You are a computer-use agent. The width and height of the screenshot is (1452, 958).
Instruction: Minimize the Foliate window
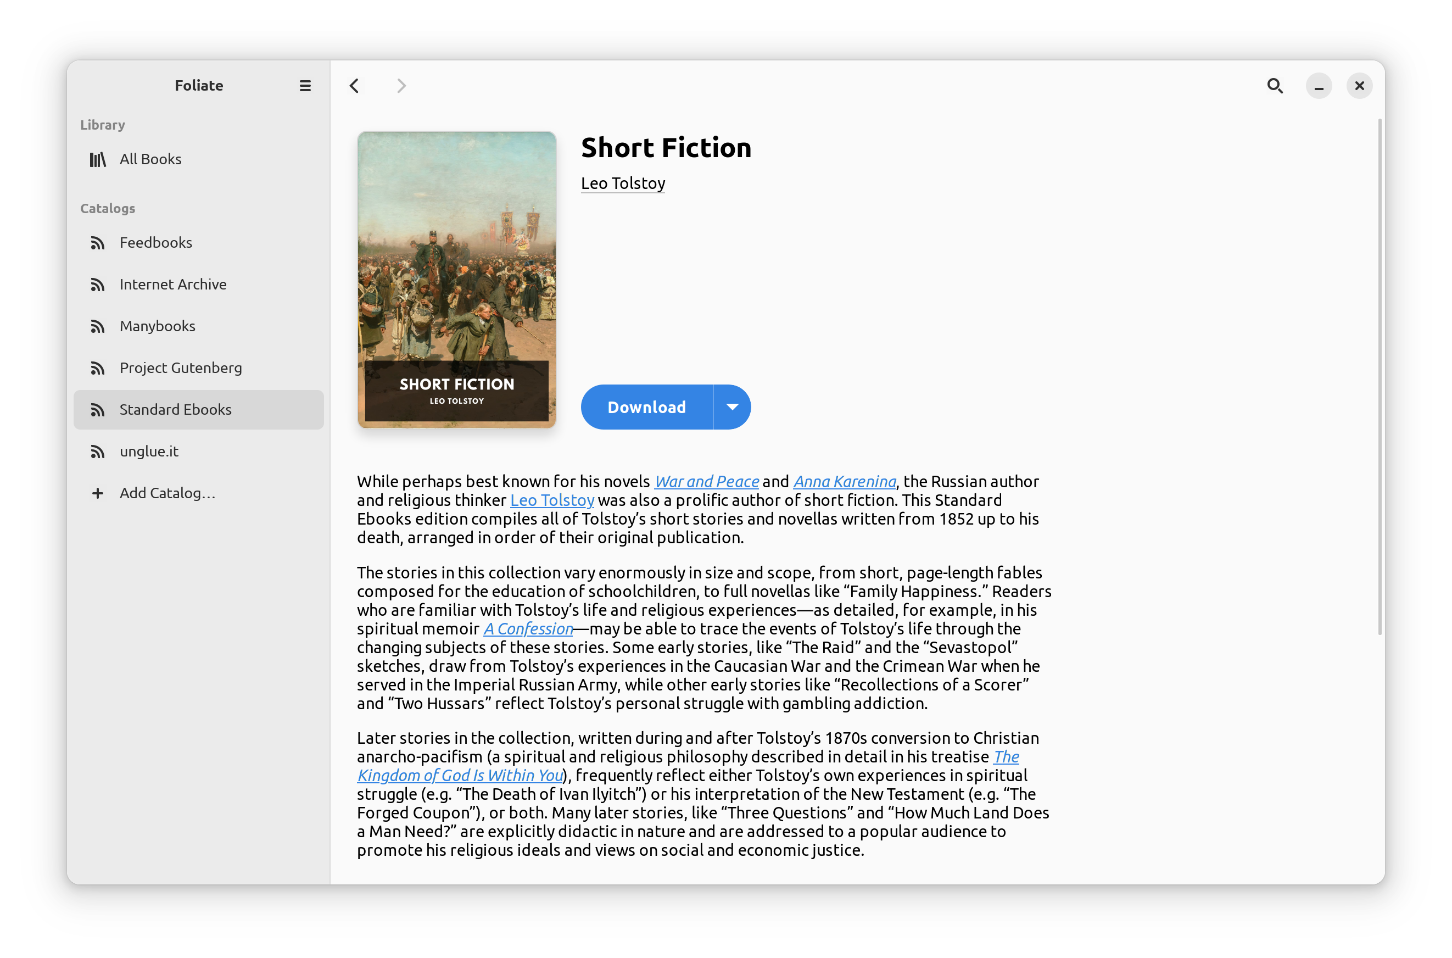[1318, 86]
